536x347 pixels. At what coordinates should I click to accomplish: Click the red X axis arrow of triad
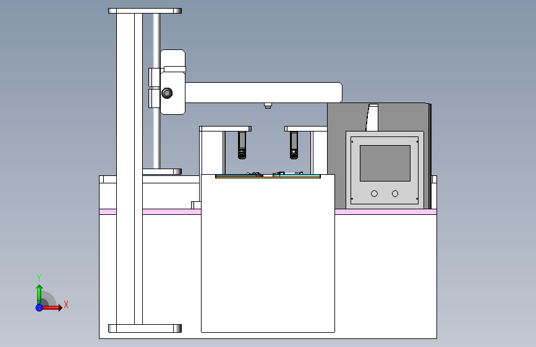[x=53, y=307]
